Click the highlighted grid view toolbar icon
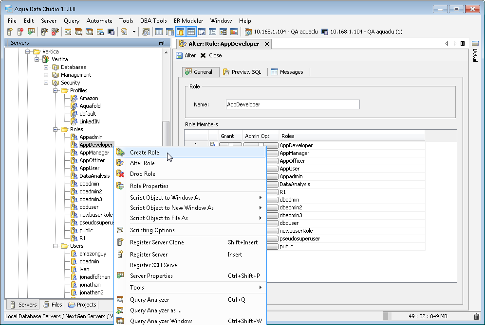Image resolution: width=485 pixels, height=325 pixels. [x=191, y=32]
